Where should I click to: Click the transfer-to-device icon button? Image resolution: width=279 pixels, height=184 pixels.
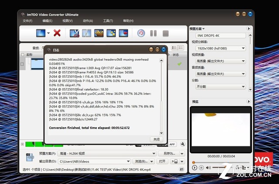tap(174, 162)
